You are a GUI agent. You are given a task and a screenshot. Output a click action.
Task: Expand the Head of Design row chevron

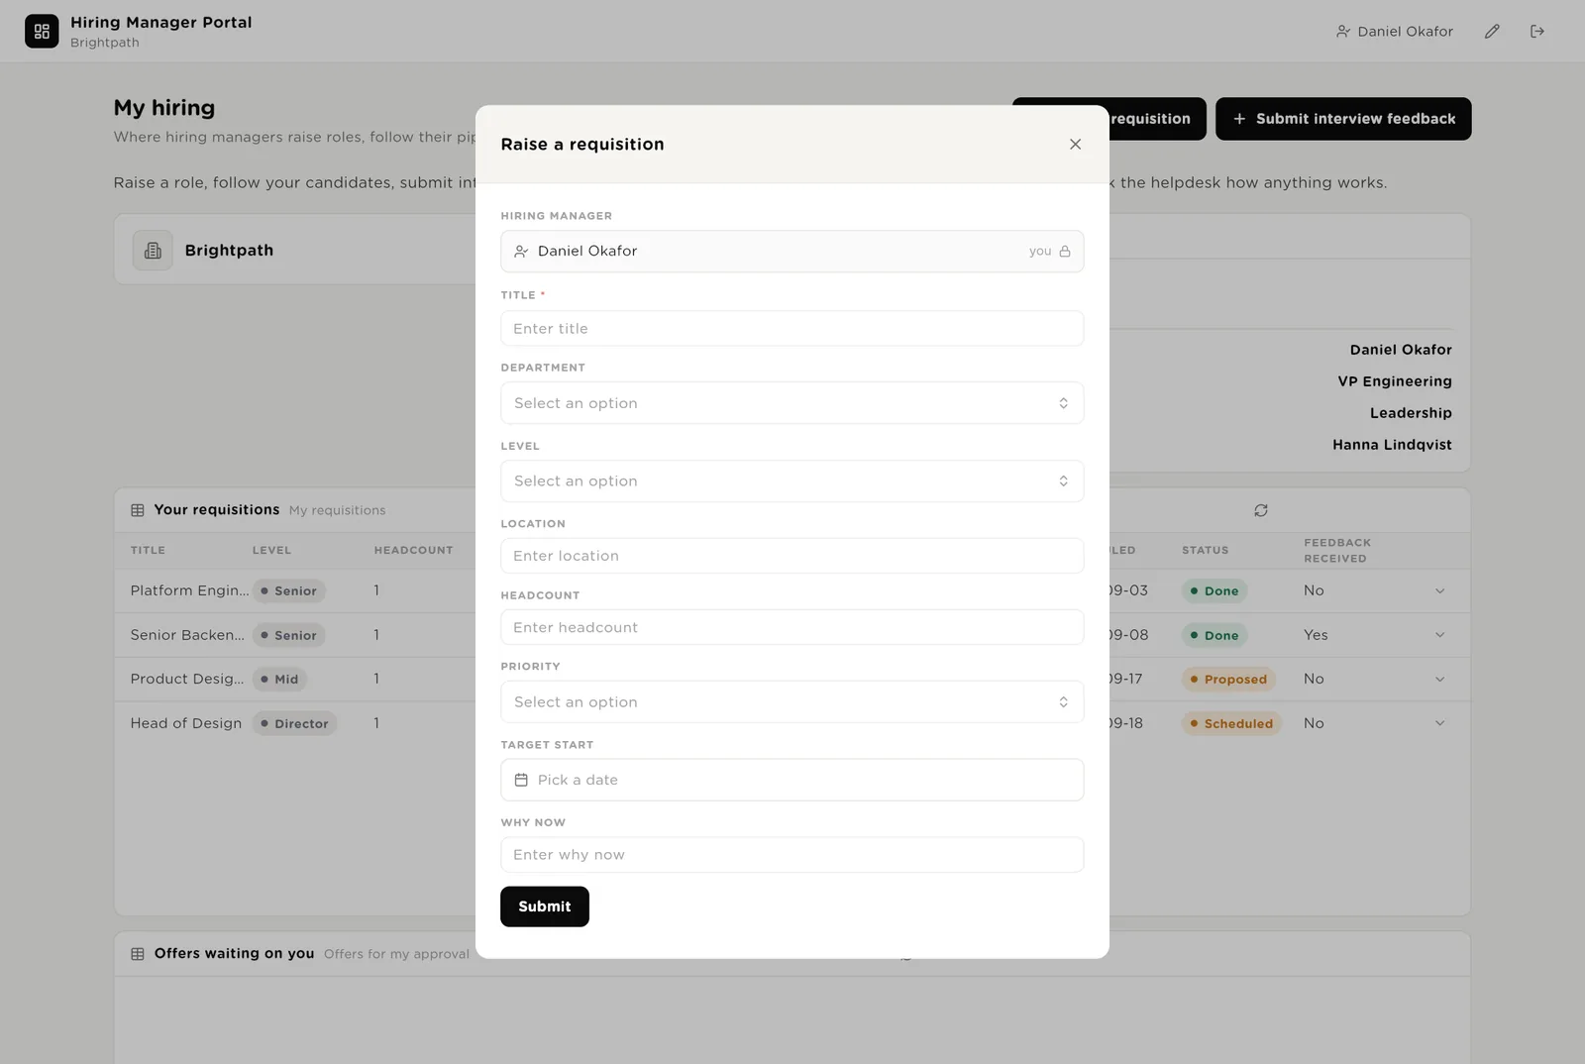[1439, 724]
